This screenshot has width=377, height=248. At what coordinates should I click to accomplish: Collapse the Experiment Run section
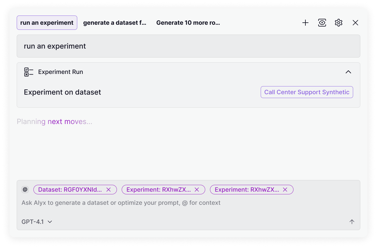(x=348, y=72)
